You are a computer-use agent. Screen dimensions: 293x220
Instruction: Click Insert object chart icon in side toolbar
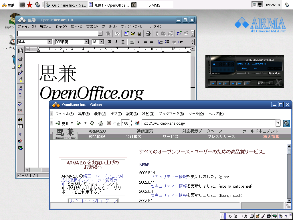(20, 66)
